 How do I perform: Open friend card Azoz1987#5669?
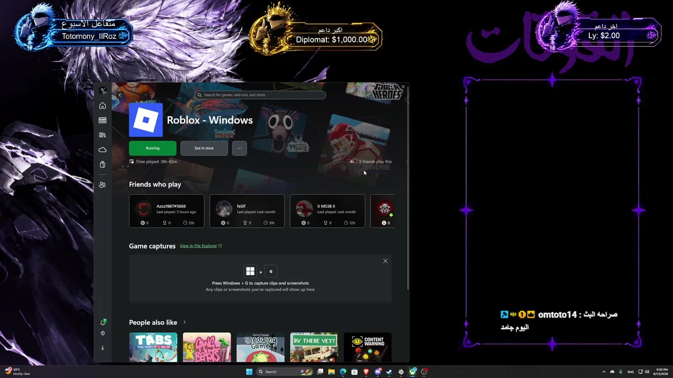point(167,211)
